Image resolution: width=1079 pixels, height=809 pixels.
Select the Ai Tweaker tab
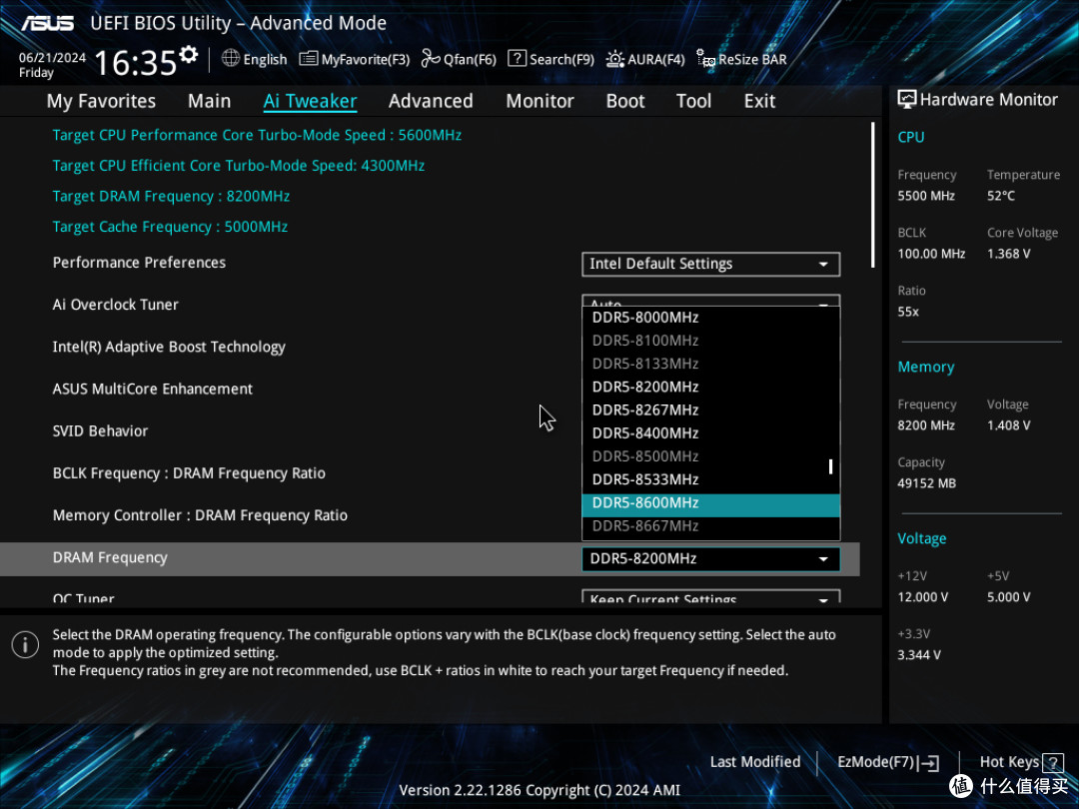click(x=311, y=101)
